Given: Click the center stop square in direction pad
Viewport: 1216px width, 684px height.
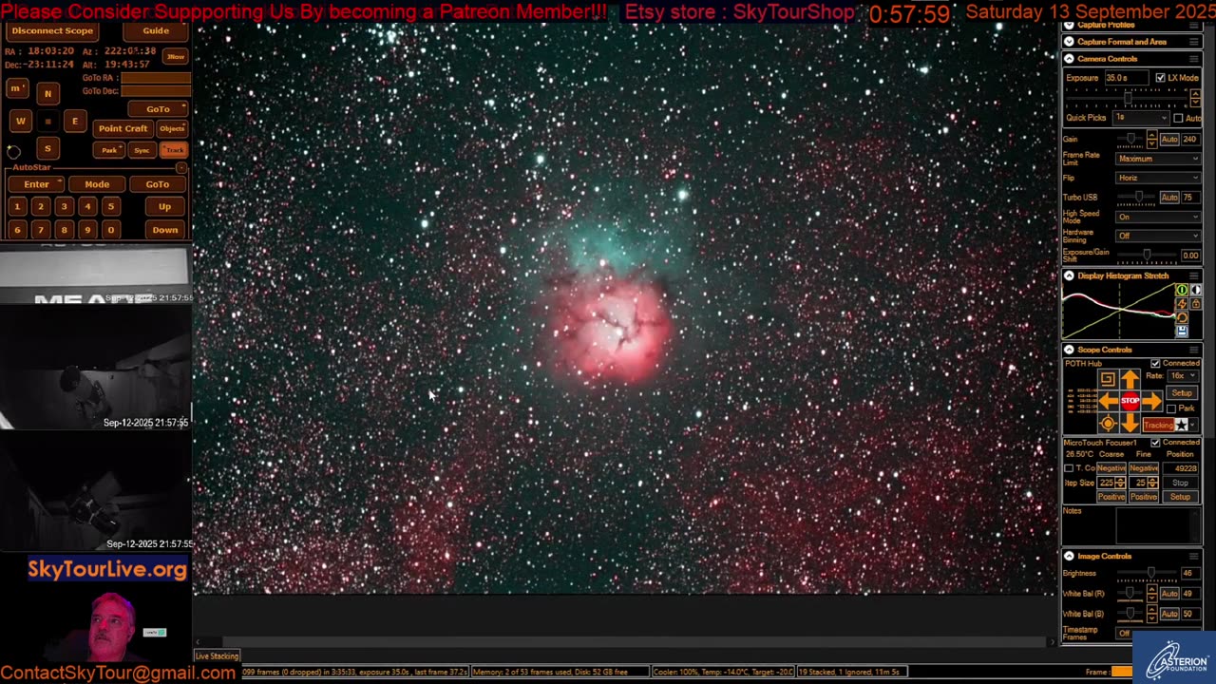Looking at the screenshot, I should tap(47, 122).
